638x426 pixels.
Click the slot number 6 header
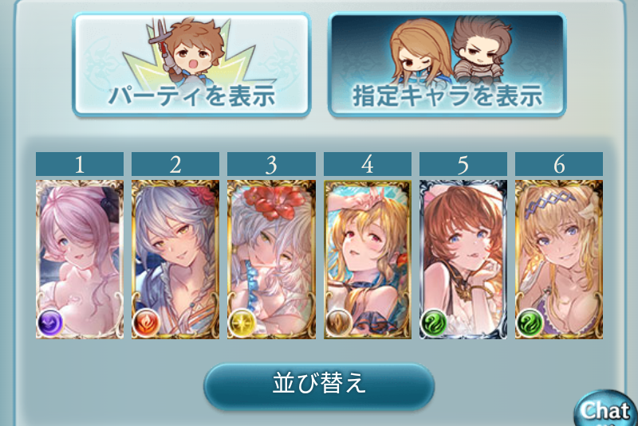[x=559, y=164]
